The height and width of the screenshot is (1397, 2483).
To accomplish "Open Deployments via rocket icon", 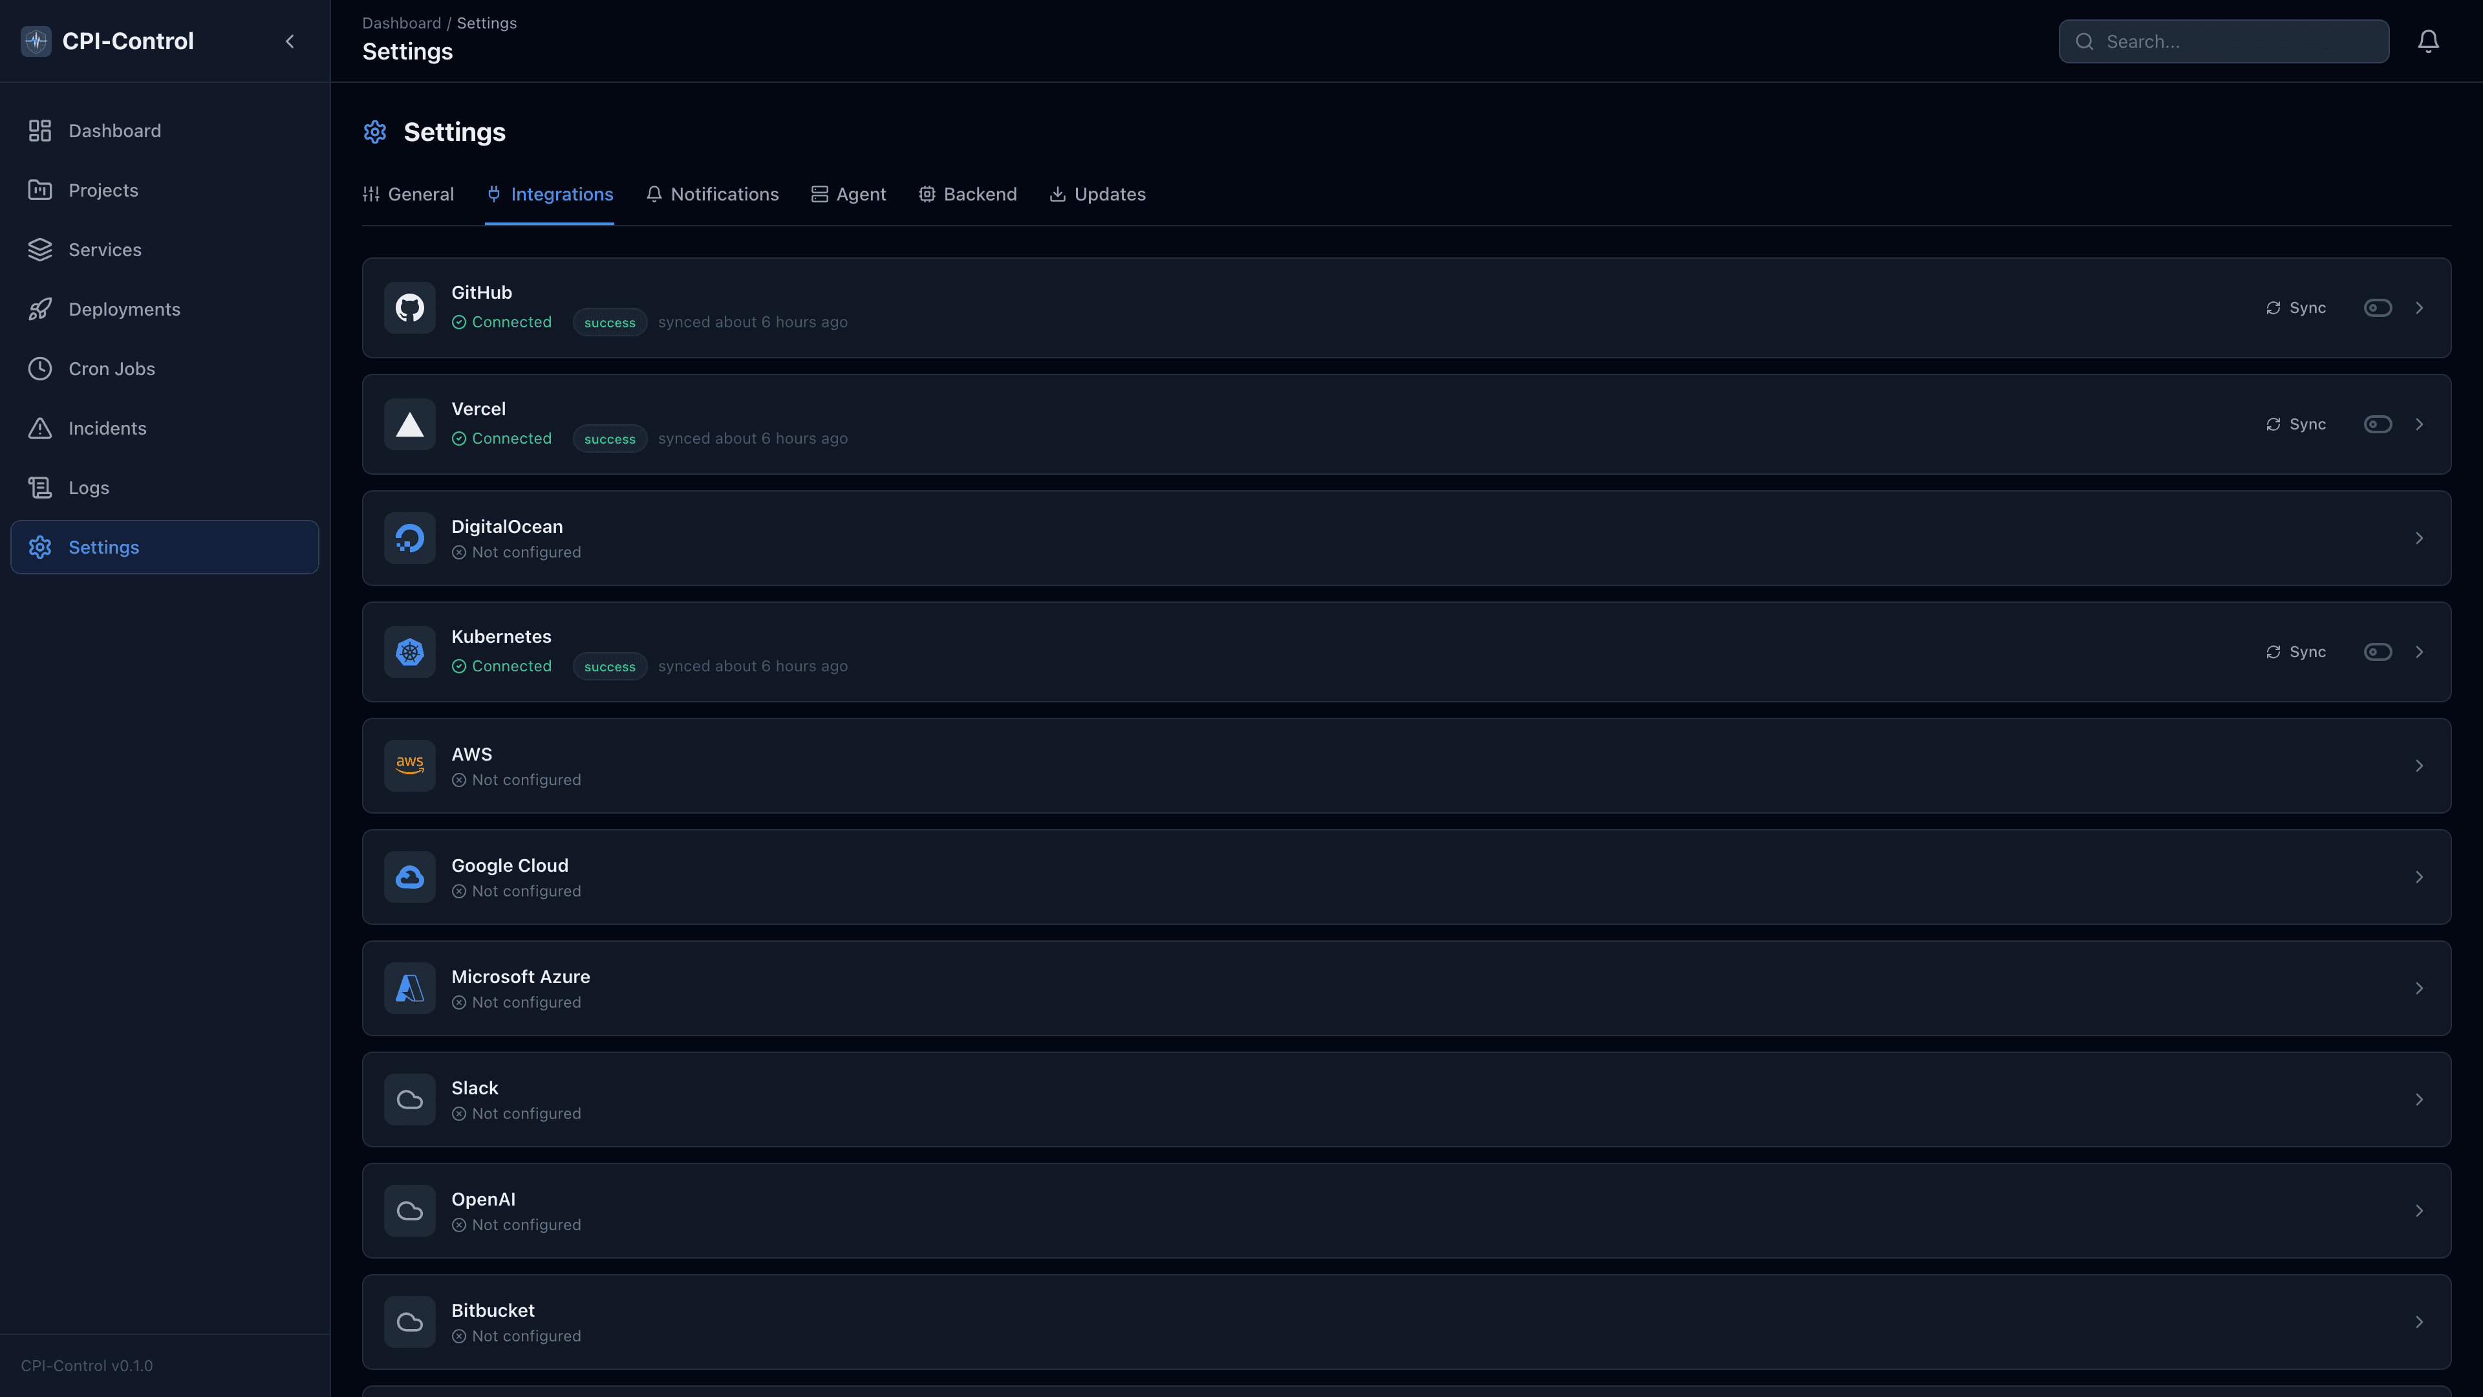I will [39, 310].
